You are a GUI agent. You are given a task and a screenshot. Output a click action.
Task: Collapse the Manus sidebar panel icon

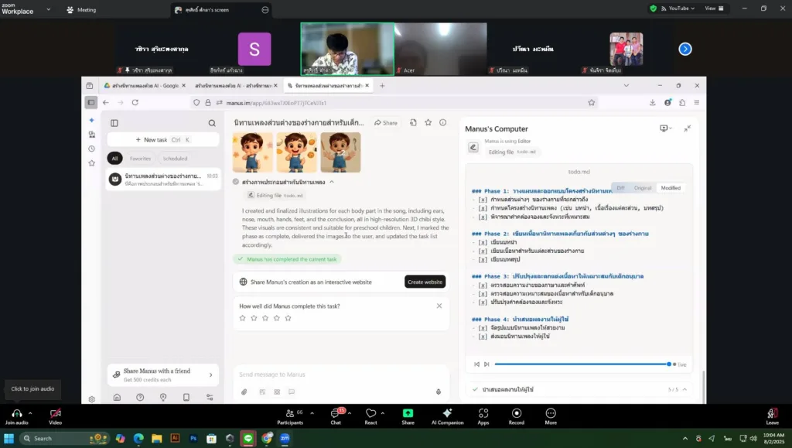point(114,123)
